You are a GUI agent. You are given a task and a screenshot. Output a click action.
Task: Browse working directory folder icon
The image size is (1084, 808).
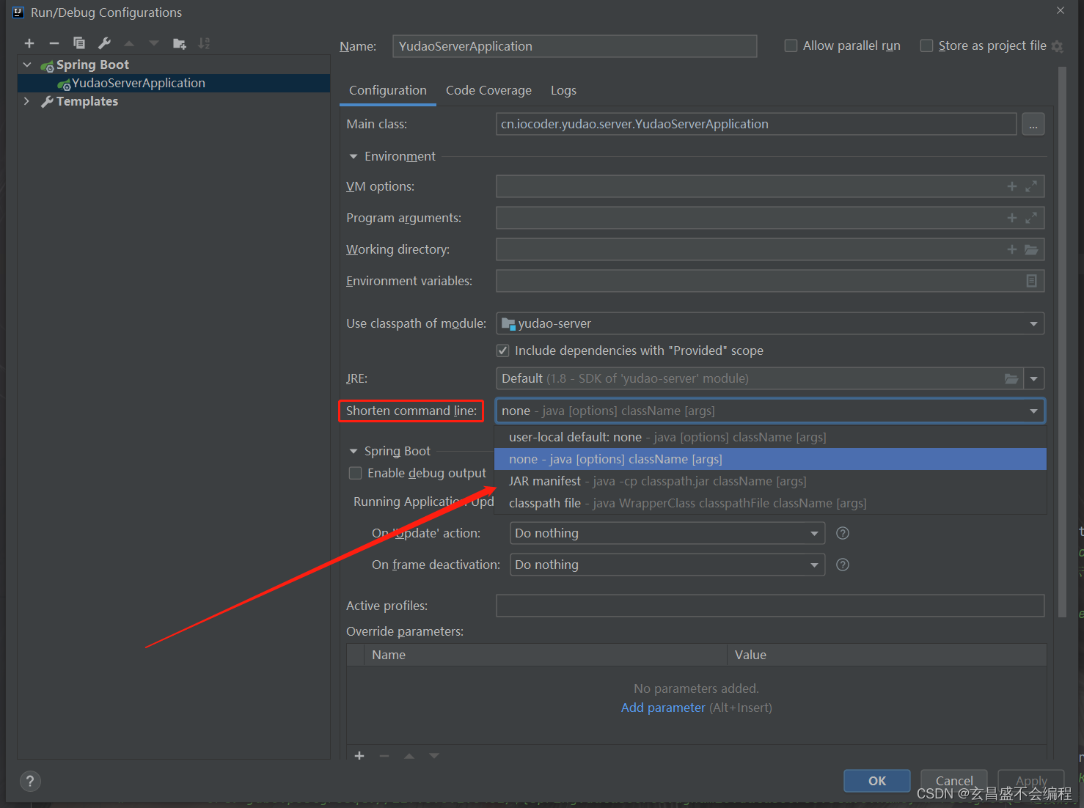1031,249
